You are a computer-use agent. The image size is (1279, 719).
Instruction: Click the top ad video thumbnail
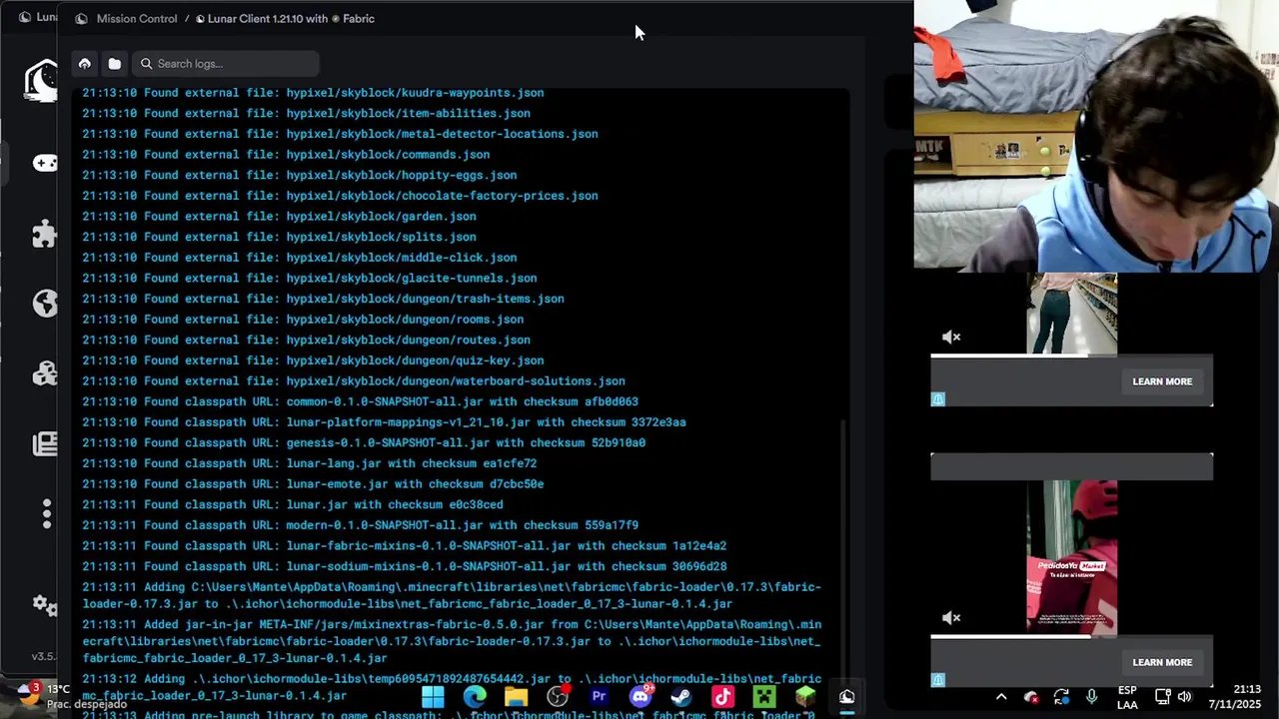(x=1071, y=314)
